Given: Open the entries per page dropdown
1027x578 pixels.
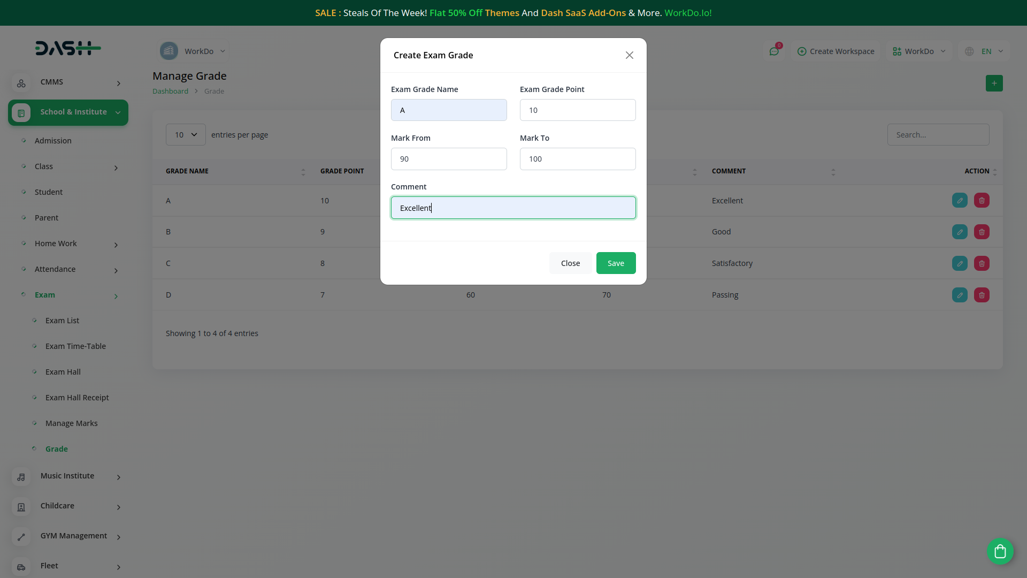Looking at the screenshot, I should (x=186, y=135).
